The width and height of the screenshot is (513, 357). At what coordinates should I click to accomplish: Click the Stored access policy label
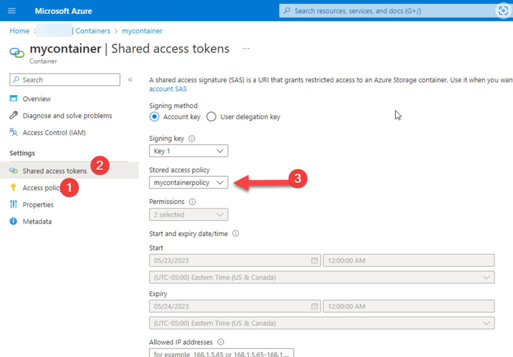click(179, 170)
